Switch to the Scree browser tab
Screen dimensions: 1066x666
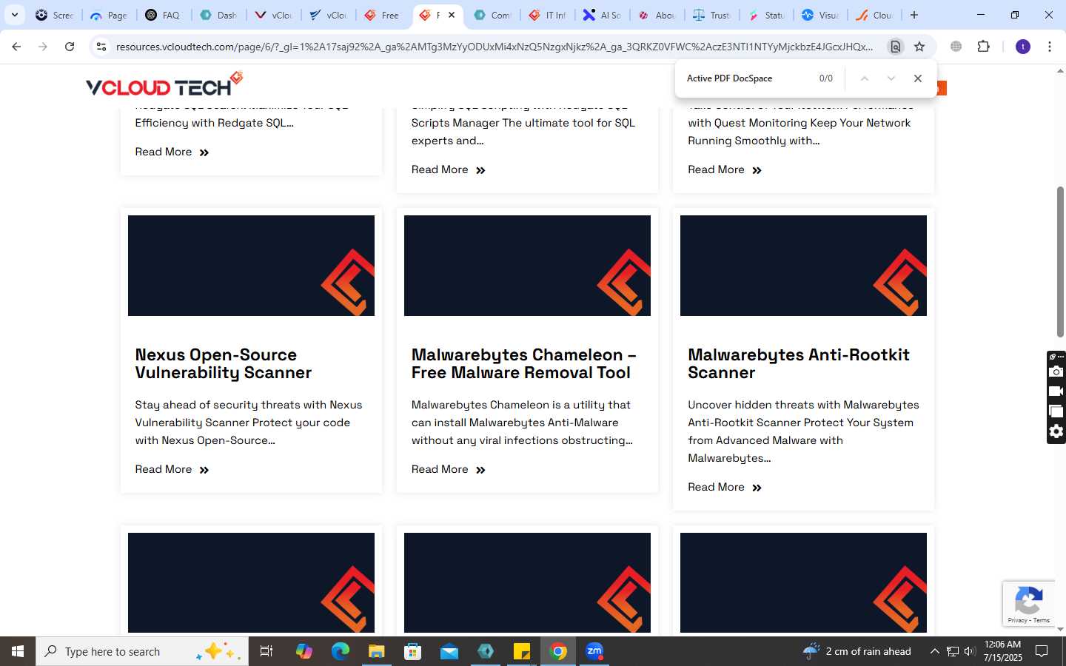tap(55, 15)
